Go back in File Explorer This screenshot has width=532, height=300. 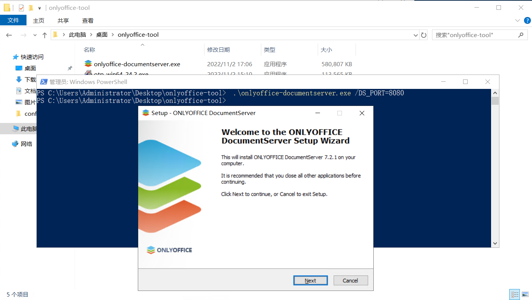9,35
